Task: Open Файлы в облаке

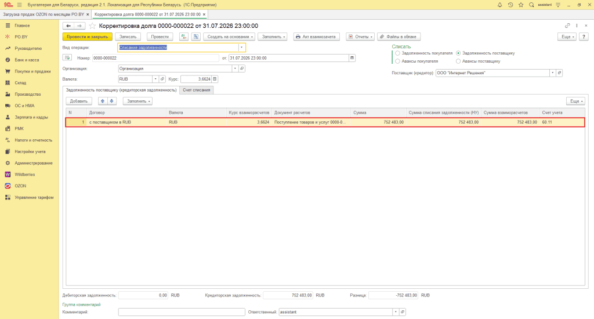Action: [398, 37]
